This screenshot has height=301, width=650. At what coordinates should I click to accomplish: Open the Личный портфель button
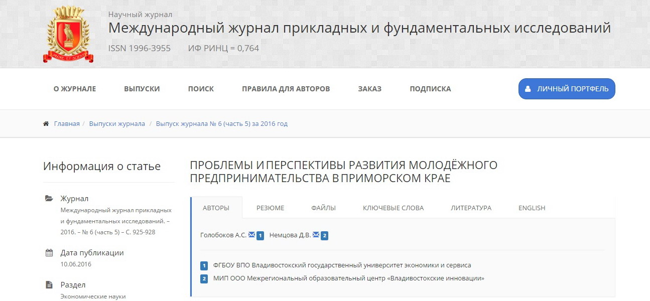pyautogui.click(x=566, y=89)
